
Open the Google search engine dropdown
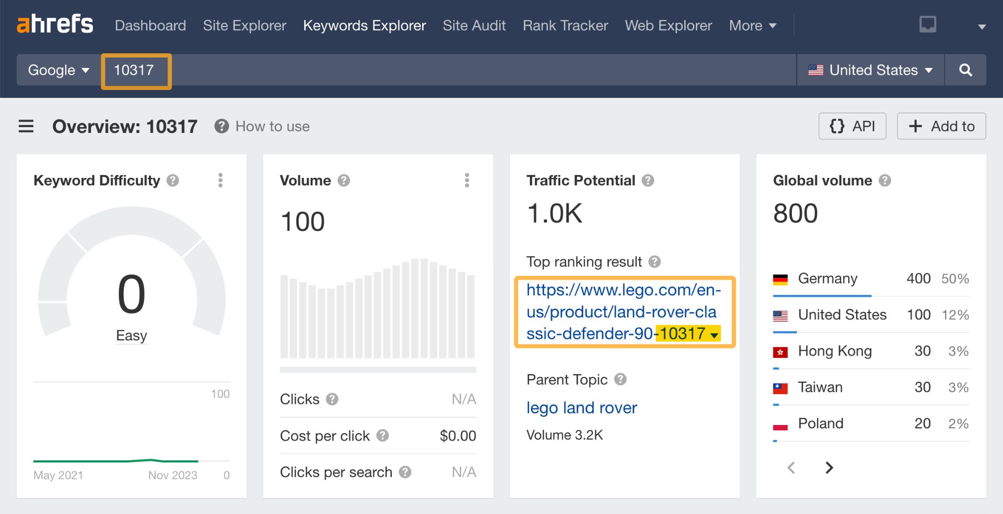(x=58, y=70)
